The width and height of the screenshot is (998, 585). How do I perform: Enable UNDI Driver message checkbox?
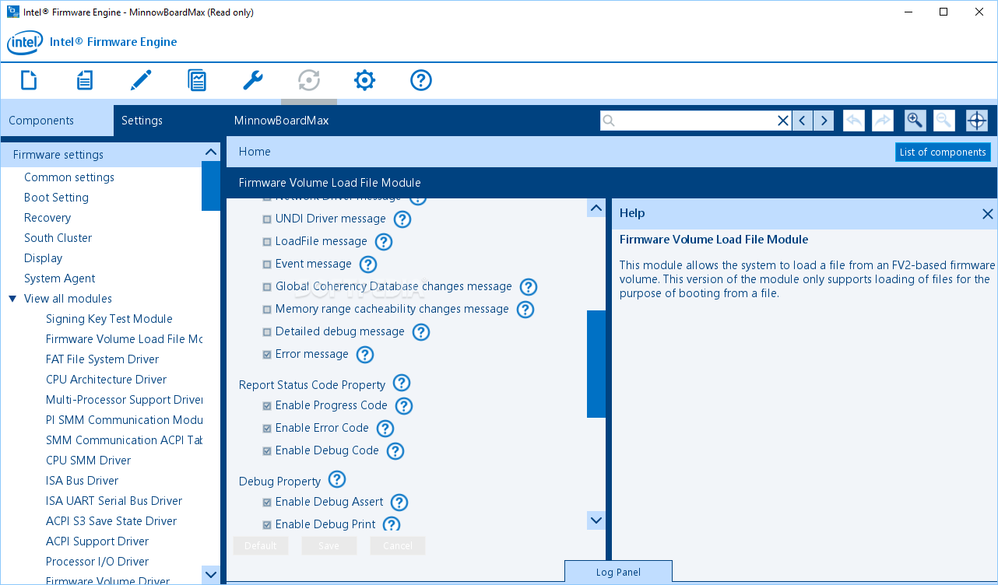[x=267, y=220]
